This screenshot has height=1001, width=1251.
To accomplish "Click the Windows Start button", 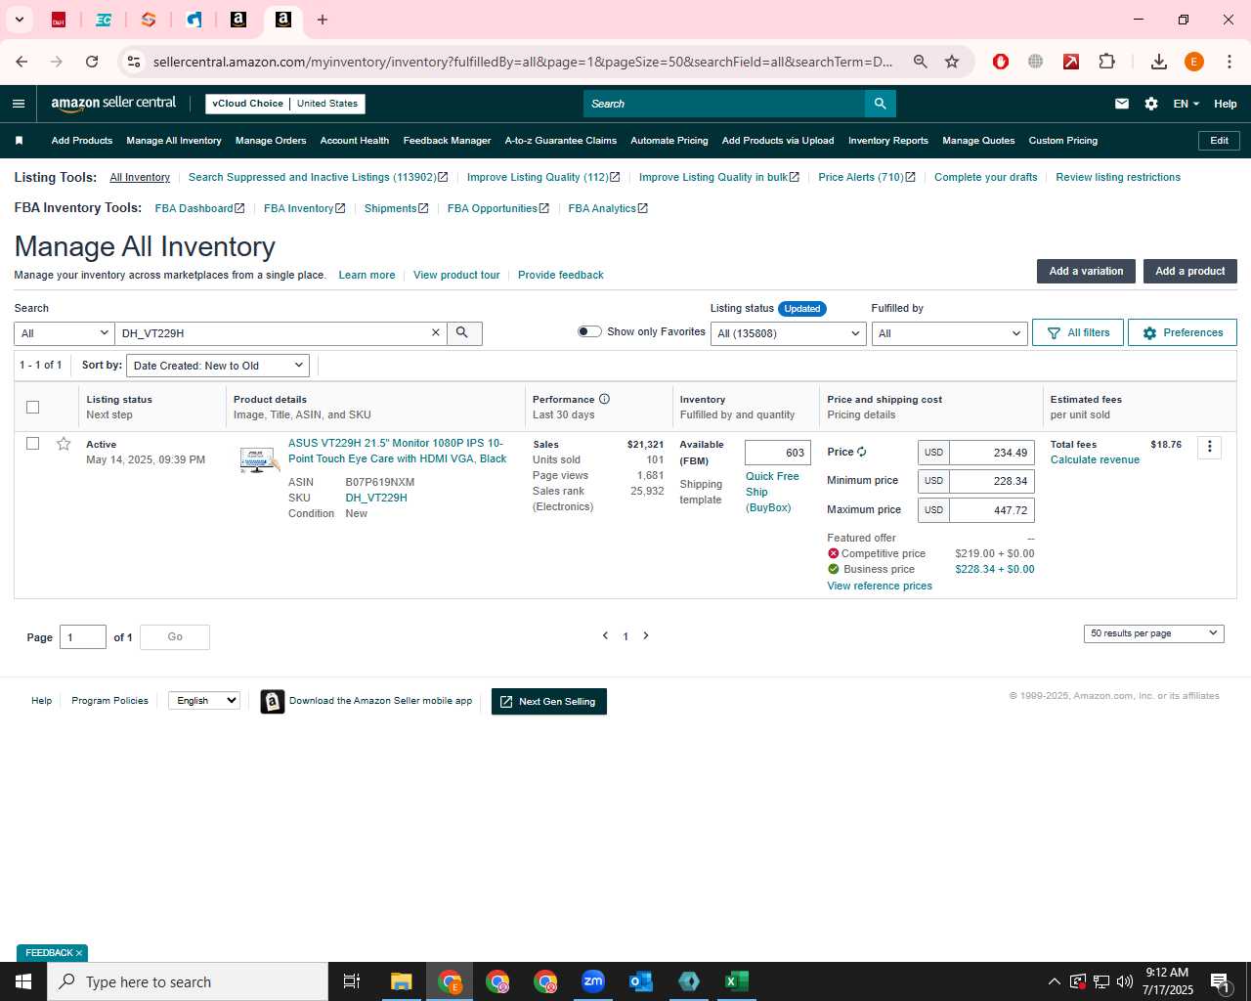I will point(23,981).
